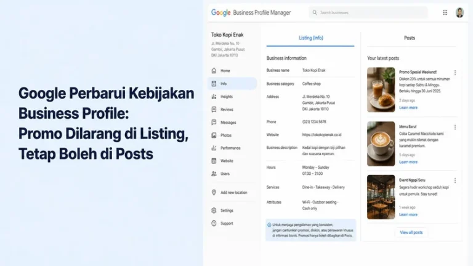
Task: Open the Event Ngopi Seru cafe thumbnail
Action: (381, 197)
